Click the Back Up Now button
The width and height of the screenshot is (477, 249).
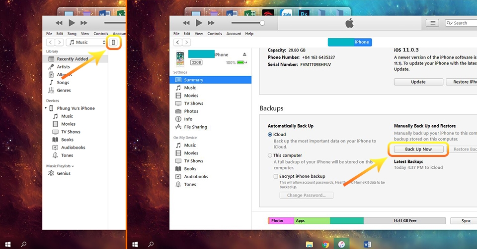(418, 149)
